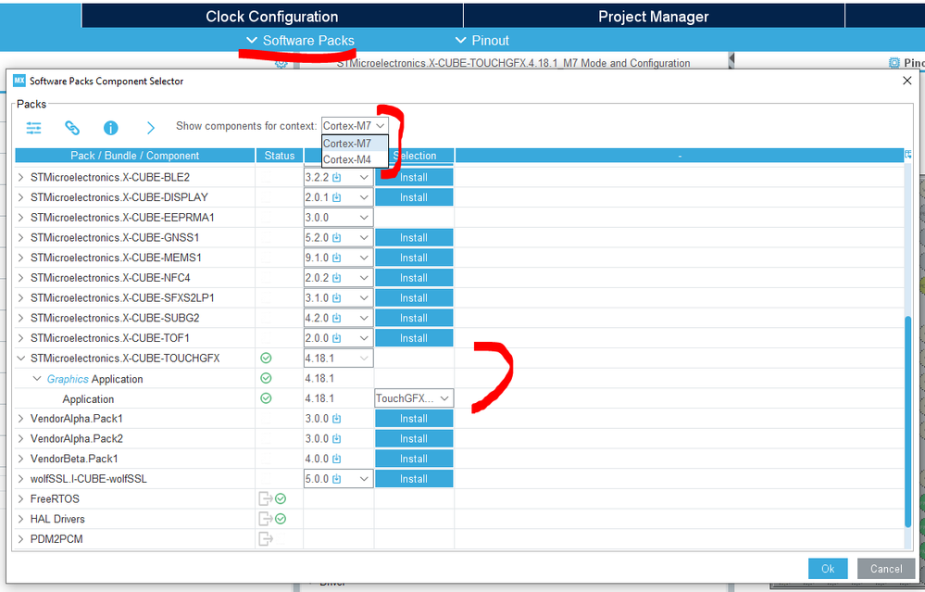Switch to the Clock Configuration tab
Image resolution: width=925 pixels, height=592 pixels.
tap(272, 17)
